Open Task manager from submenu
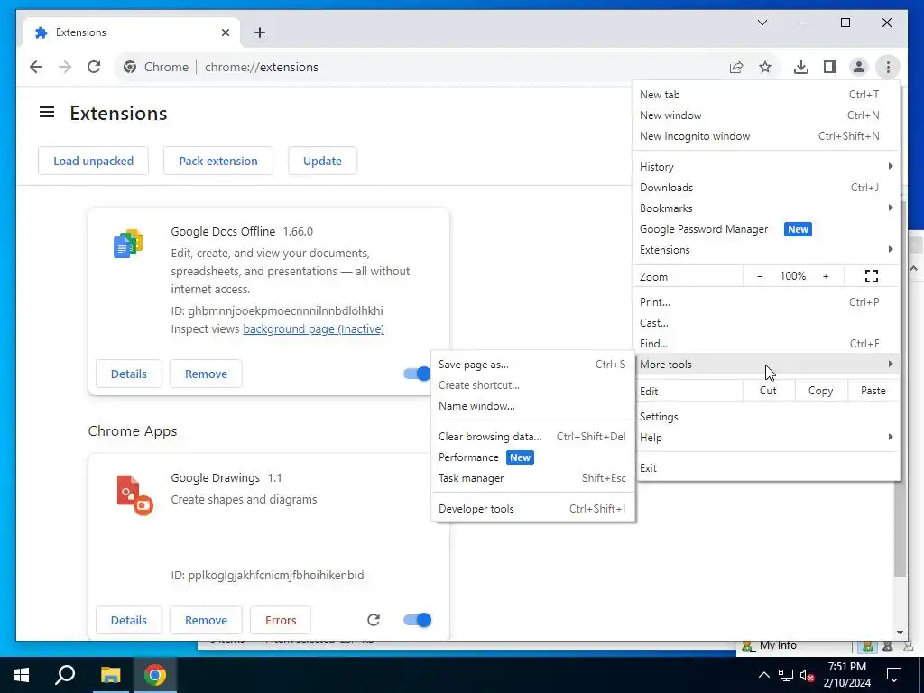 [532, 478]
